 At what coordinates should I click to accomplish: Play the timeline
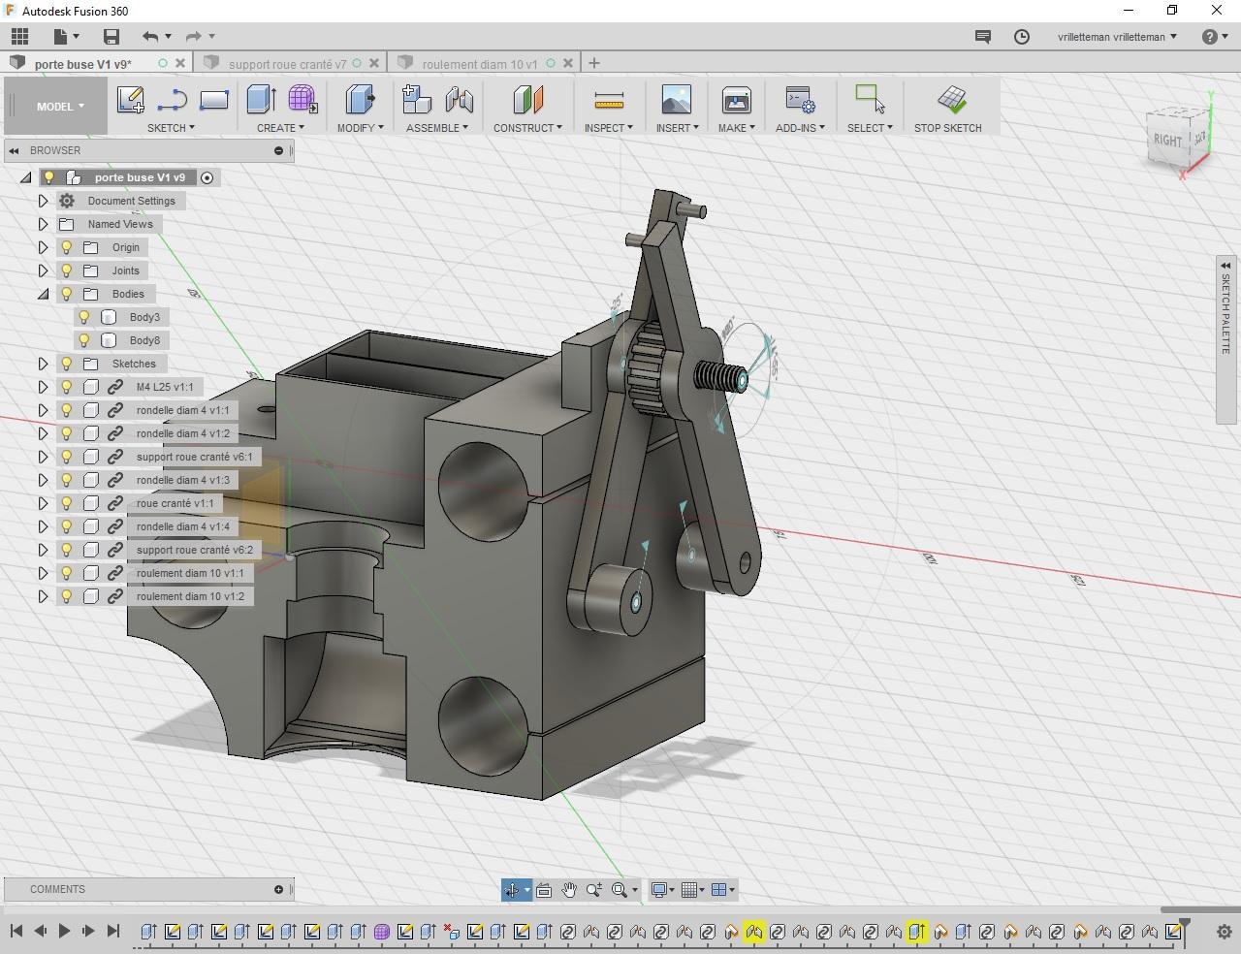pyautogui.click(x=64, y=931)
